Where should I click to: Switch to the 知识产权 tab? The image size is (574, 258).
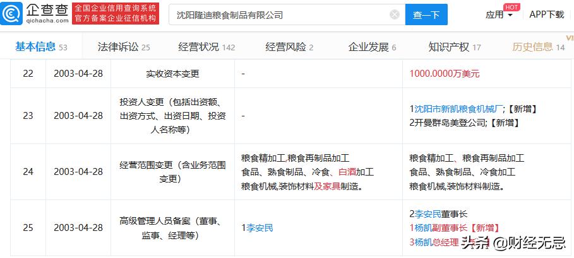[x=454, y=47]
